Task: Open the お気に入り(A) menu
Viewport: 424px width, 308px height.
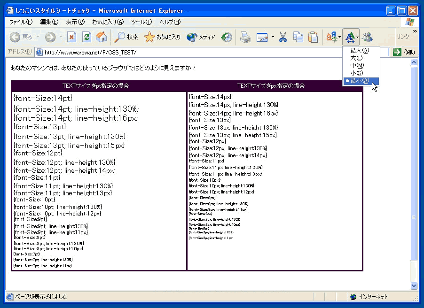Action: (x=108, y=22)
